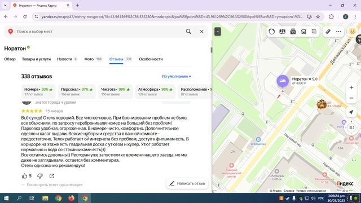Open more map tools three-dots menu
The image size is (361, 203).
click(338, 32)
